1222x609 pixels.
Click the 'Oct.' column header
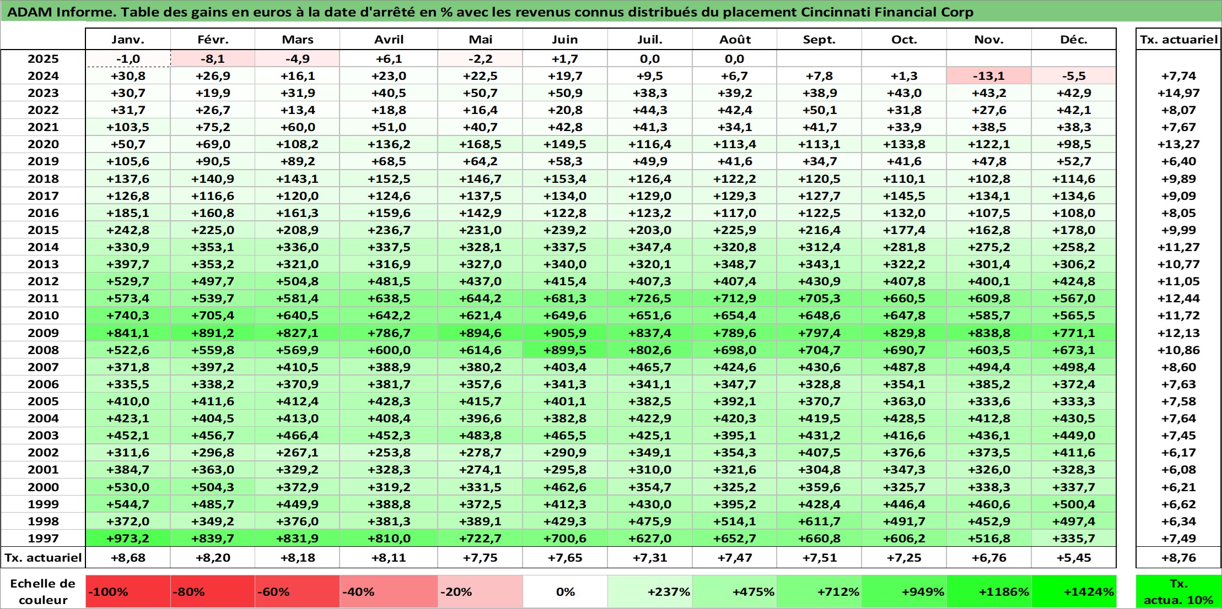[x=905, y=39]
